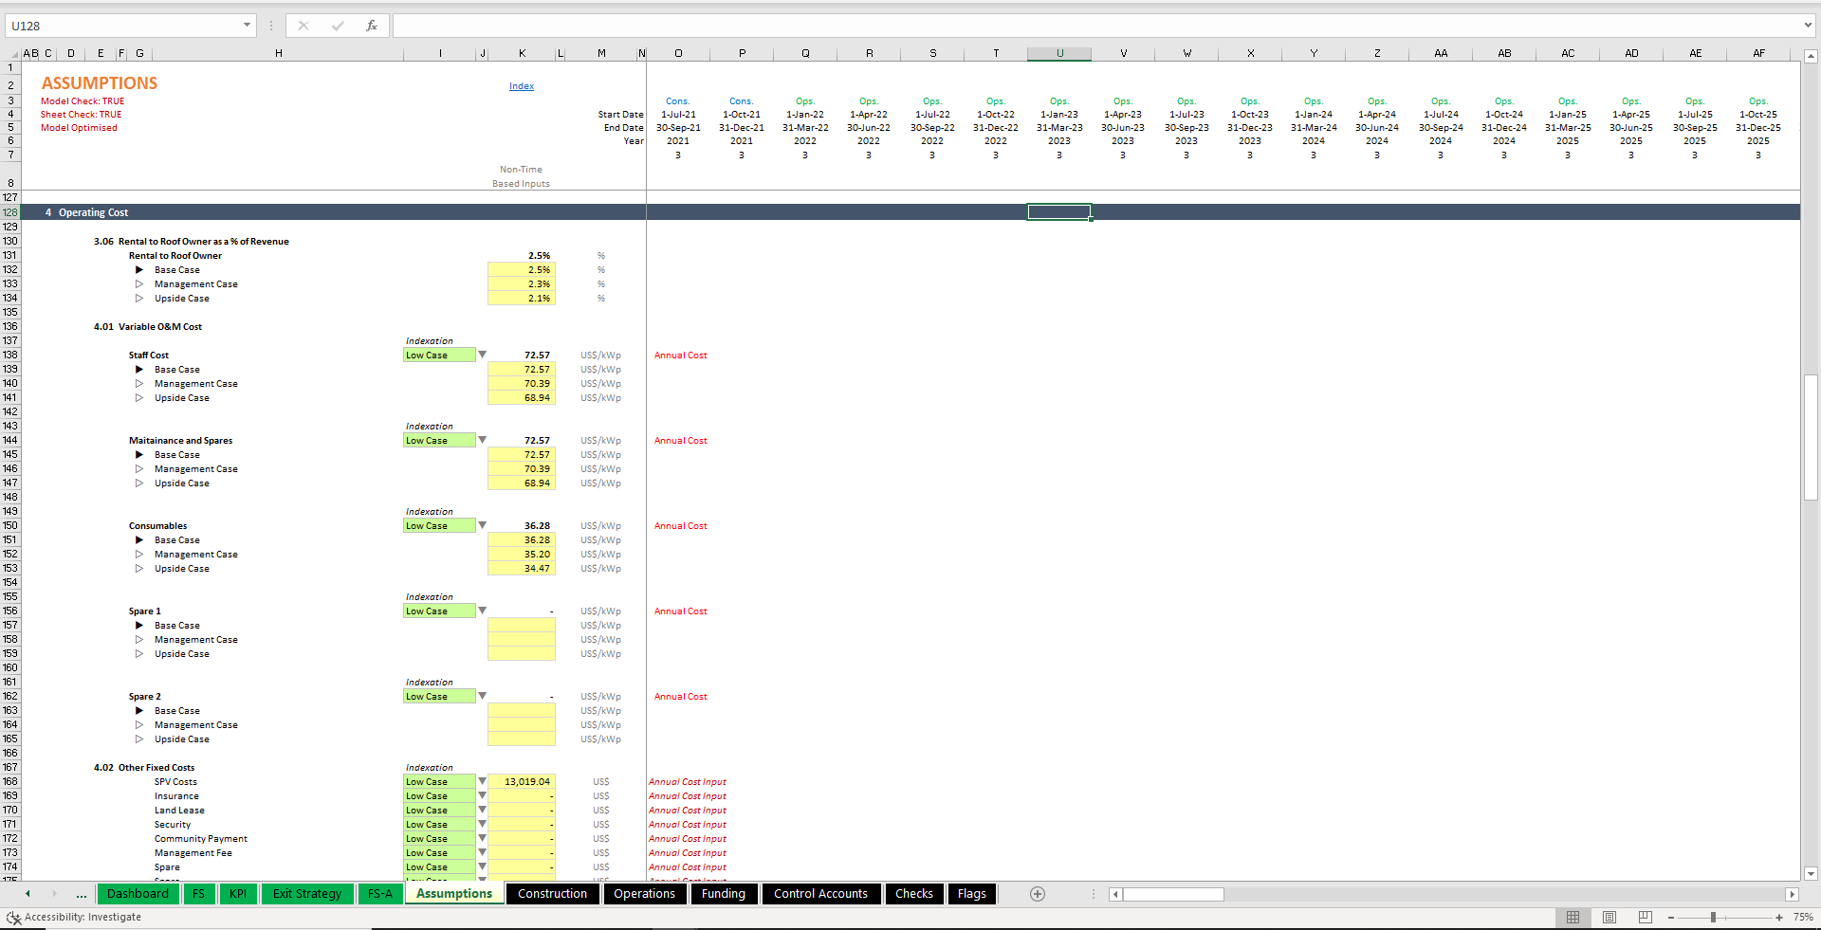The image size is (1821, 930).
Task: Click the select-all corner button
Action: 10,54
